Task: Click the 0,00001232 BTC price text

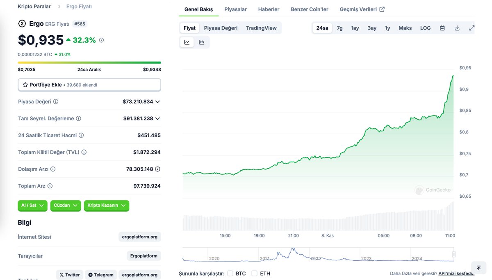Action: tap(35, 54)
